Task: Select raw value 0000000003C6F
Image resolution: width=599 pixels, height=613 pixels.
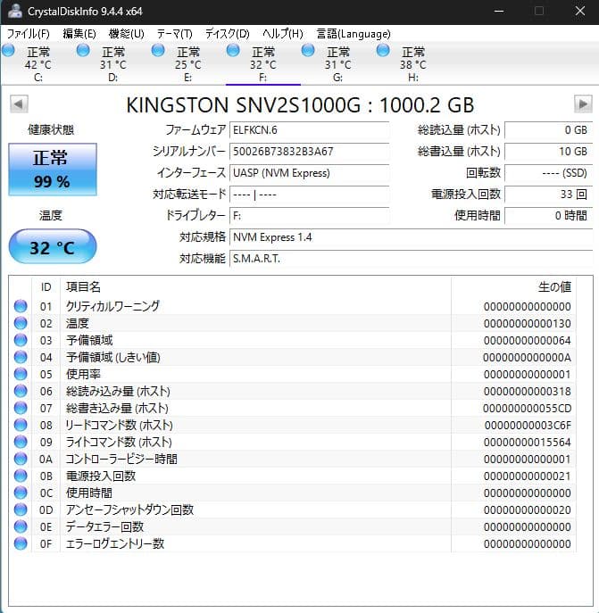Action: 528,425
